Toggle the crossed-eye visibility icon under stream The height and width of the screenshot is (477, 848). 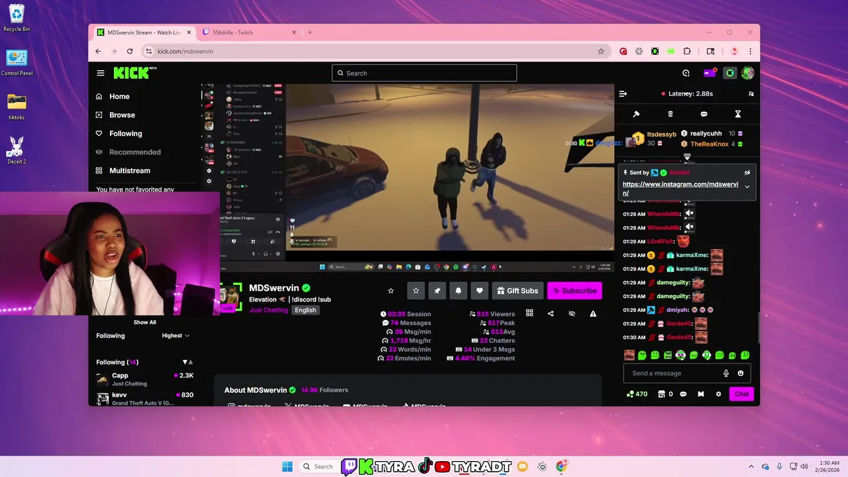point(572,313)
